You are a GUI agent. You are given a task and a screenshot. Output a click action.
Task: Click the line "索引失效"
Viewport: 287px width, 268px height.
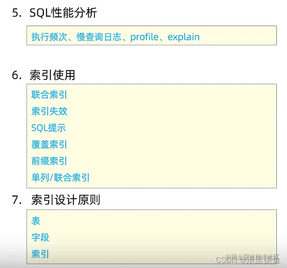coord(49,111)
